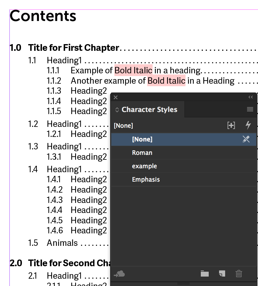This screenshot has width=258, height=286.
Task: Close the Character Styles panel
Action: click(x=115, y=97)
